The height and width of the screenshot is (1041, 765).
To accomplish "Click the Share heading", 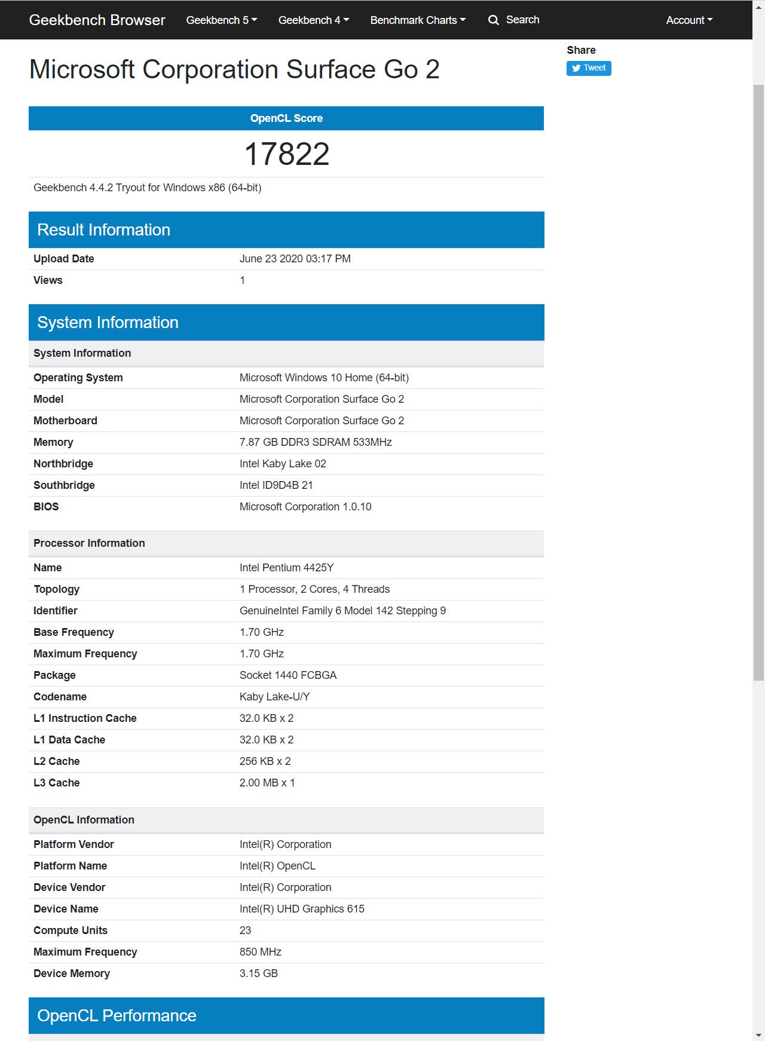I will click(581, 50).
